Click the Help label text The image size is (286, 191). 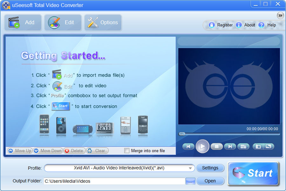pos(272,25)
